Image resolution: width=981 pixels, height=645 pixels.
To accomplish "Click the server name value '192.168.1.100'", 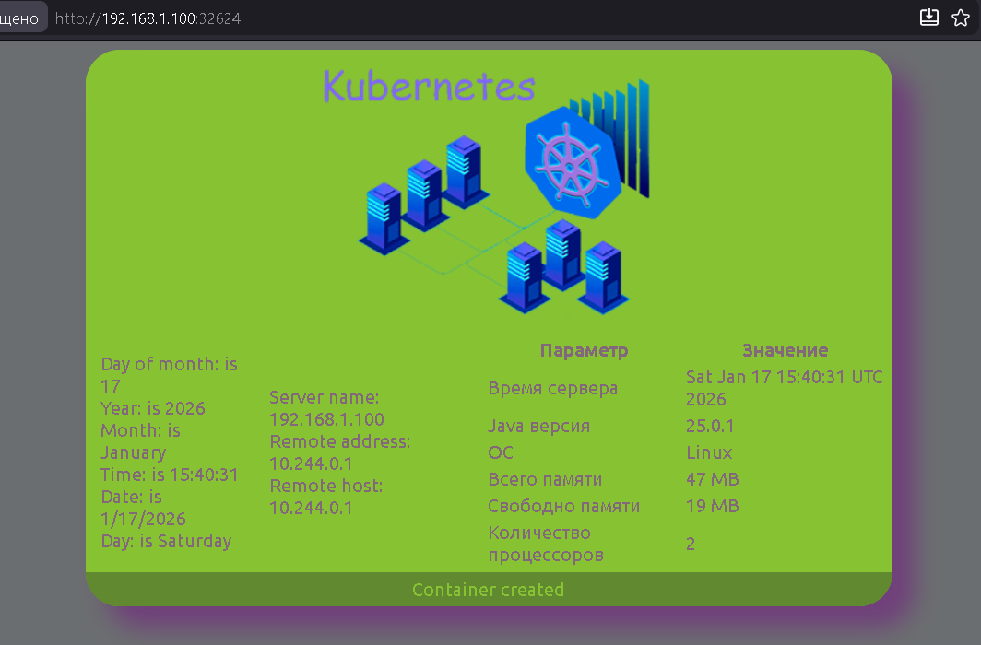I will tap(326, 419).
